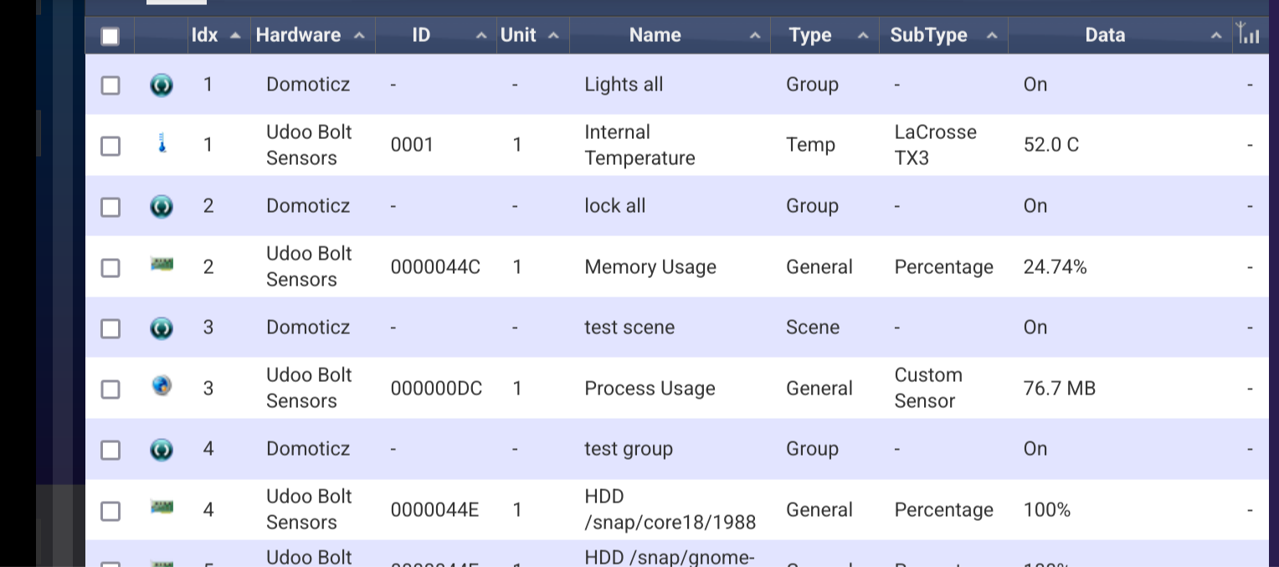Select the 'Memory Usage' name cell
This screenshot has height=567, width=1279.
tap(650, 267)
